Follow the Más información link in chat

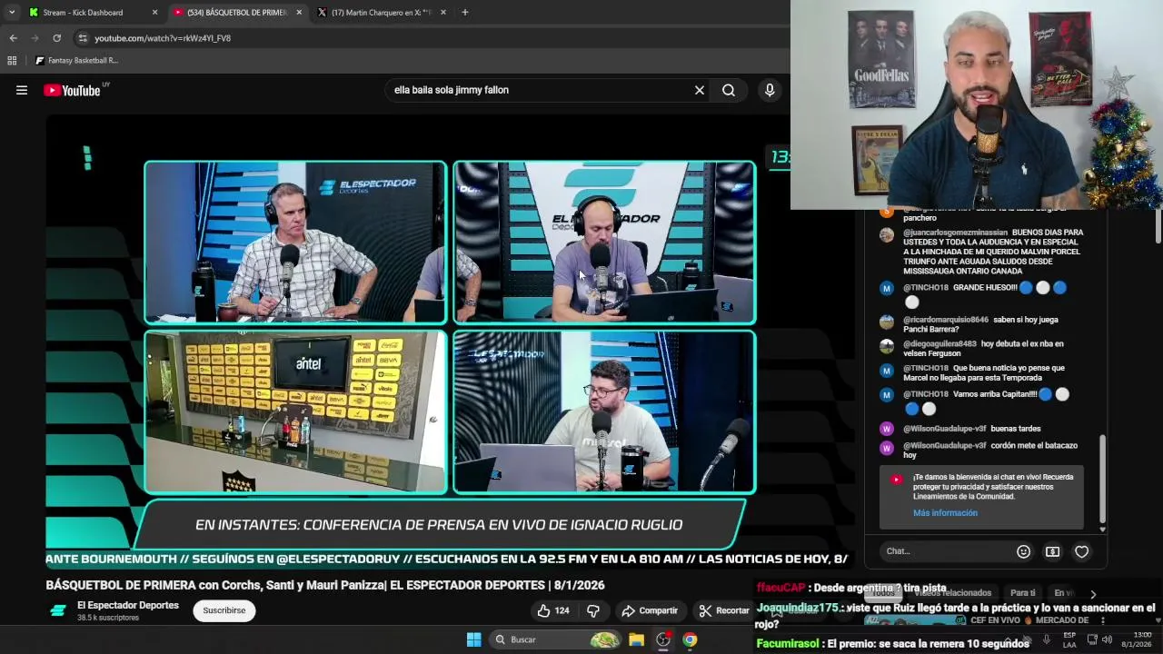pos(945,513)
